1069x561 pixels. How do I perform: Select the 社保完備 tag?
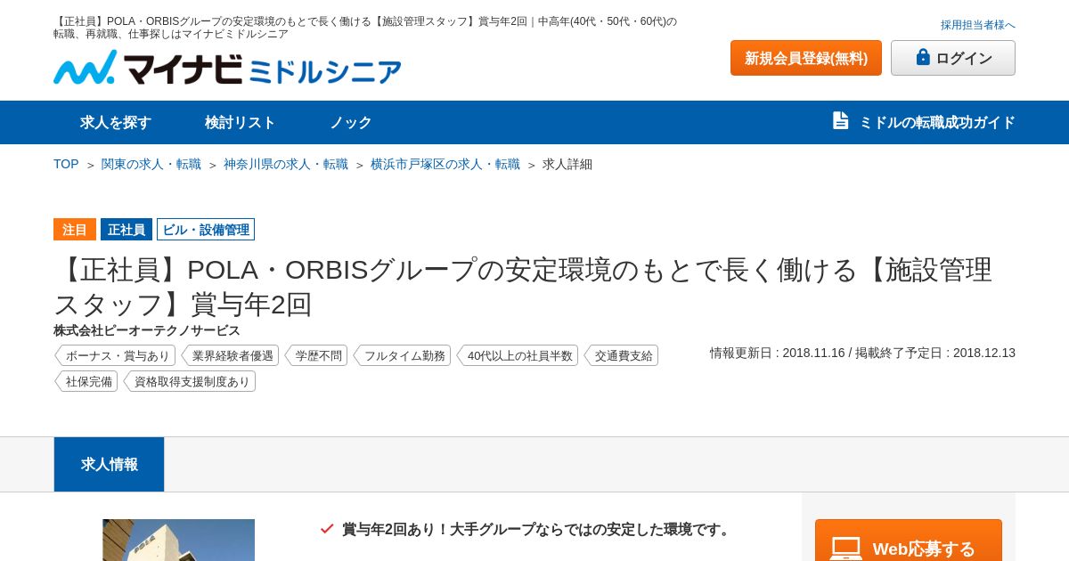pos(86,381)
